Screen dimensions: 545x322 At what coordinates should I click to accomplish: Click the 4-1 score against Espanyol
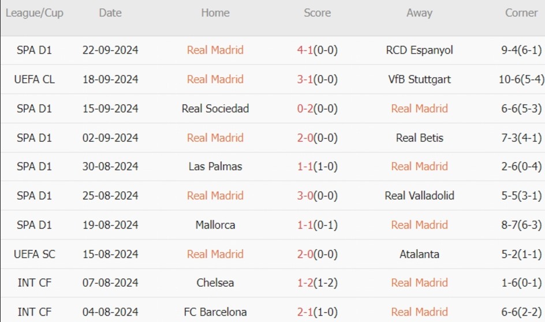coord(305,50)
